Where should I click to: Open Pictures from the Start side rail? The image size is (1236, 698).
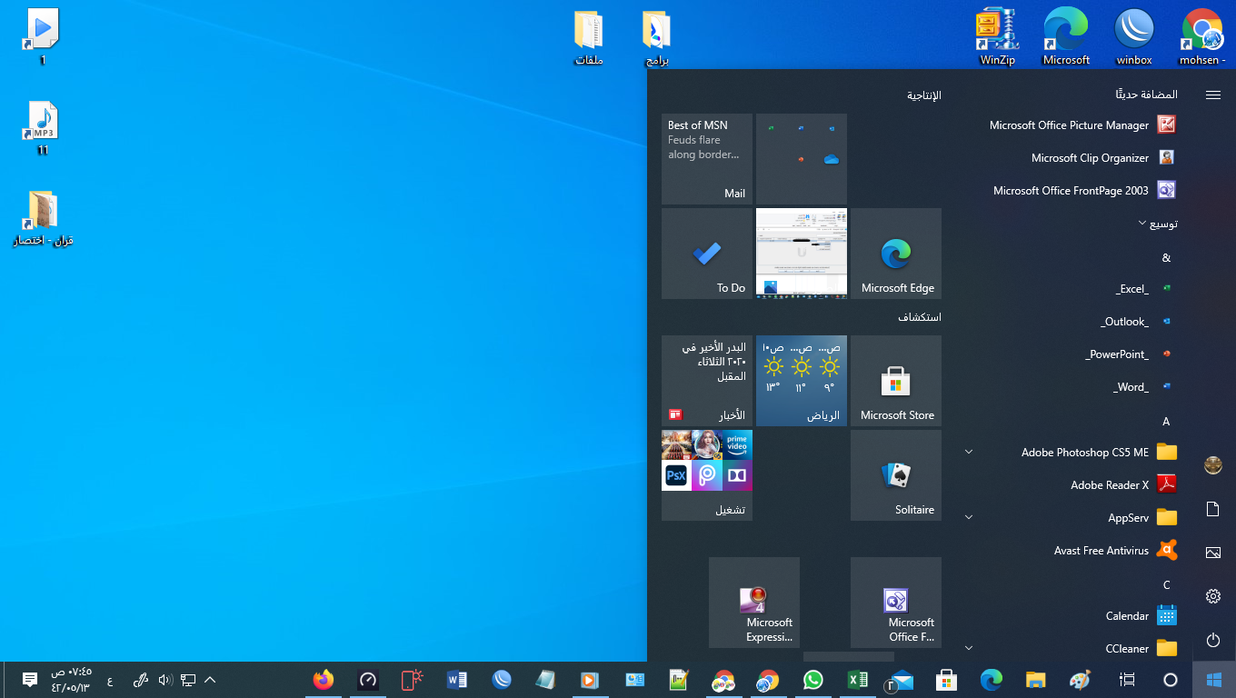(x=1213, y=553)
